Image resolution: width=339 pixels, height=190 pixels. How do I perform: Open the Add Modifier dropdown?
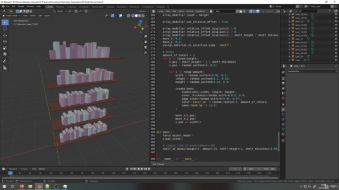coord(312,71)
